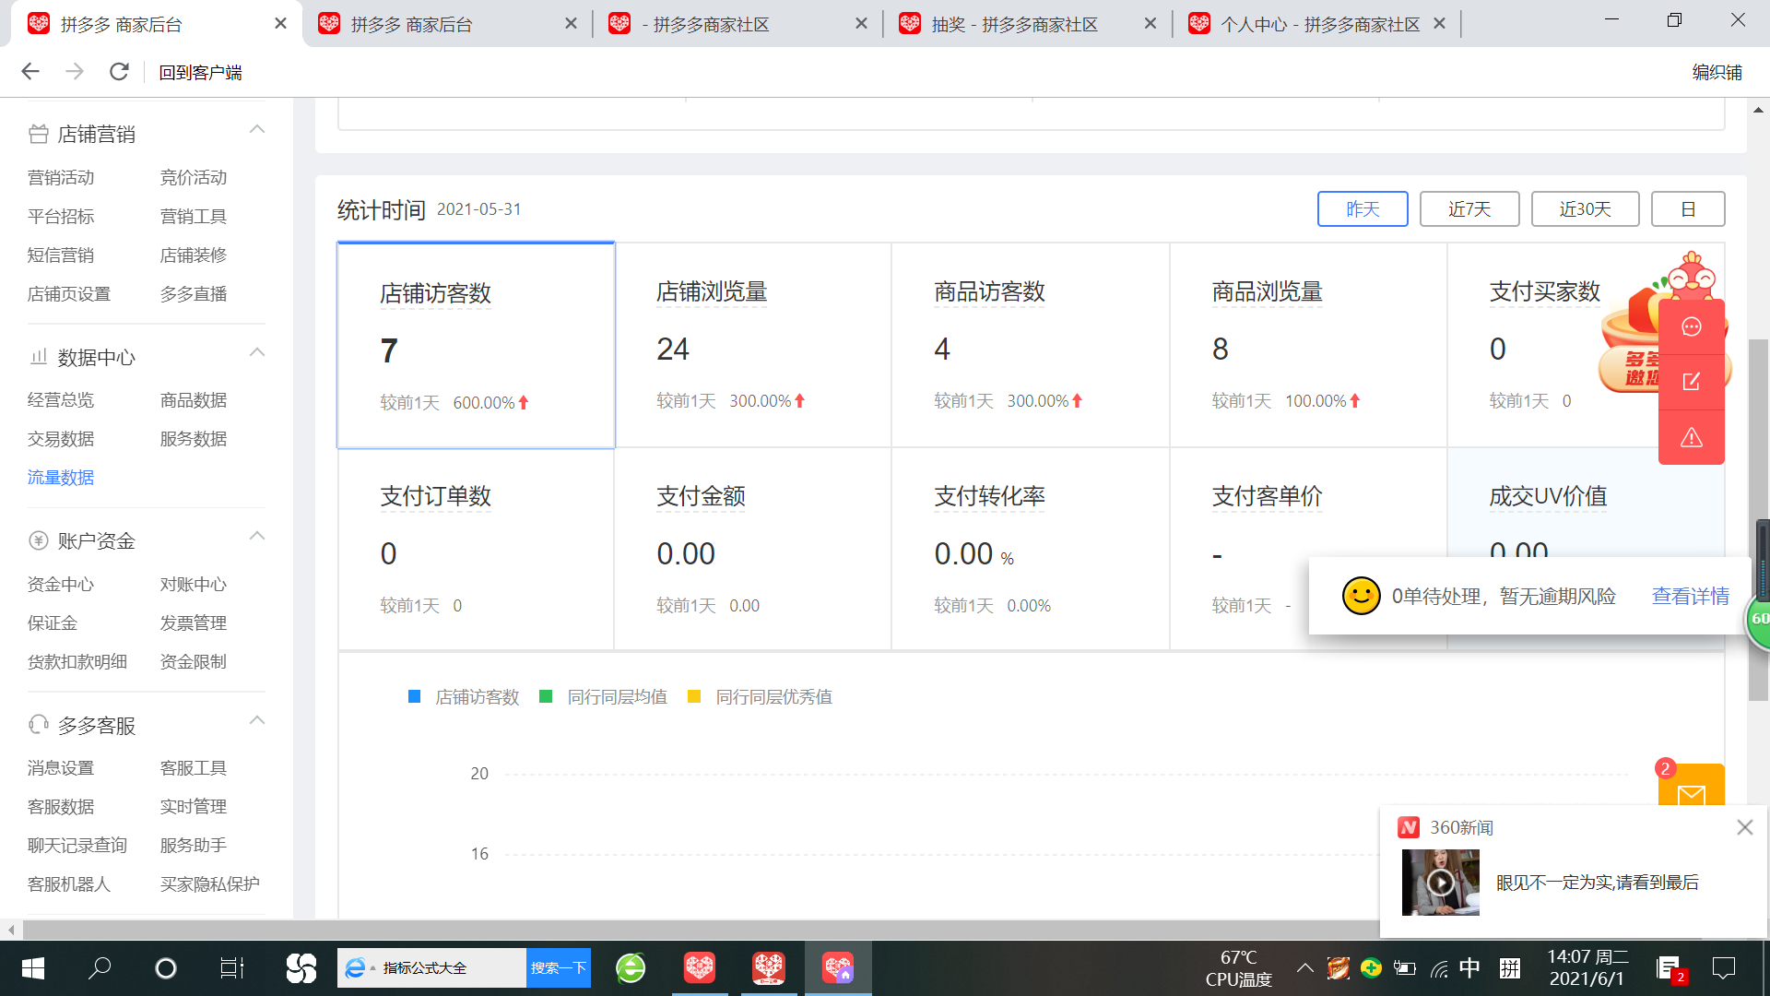This screenshot has width=1770, height=996.
Task: Open 流量数据 in the sidebar
Action: coord(61,478)
